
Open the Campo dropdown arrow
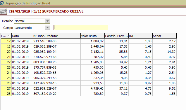click(48, 28)
